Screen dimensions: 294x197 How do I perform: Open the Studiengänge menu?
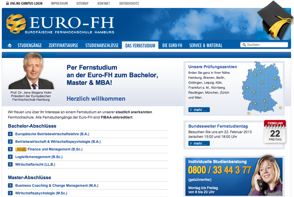[30, 45]
